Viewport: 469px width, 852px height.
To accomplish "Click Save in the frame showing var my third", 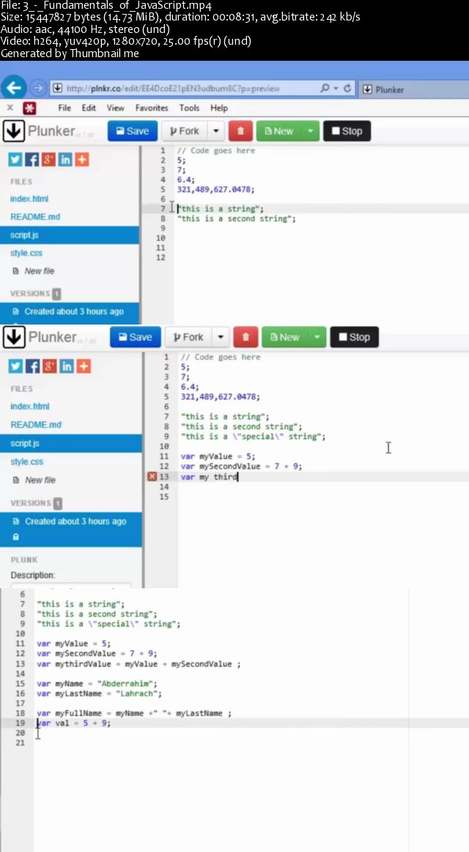I will [x=136, y=337].
